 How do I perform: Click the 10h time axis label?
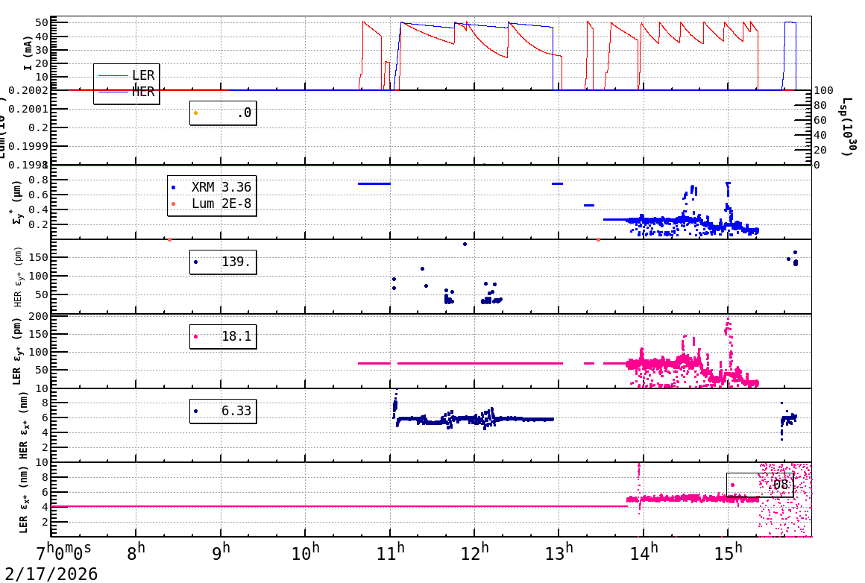coord(305,552)
